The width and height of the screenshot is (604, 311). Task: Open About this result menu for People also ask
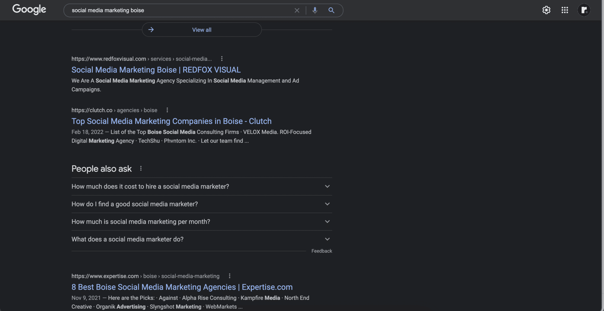141,168
